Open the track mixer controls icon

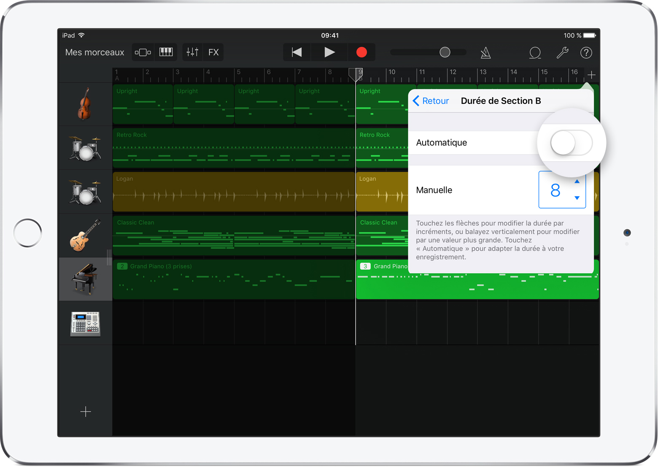point(192,52)
